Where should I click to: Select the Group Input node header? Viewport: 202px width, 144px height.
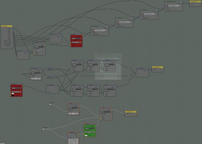click(x=7, y=26)
